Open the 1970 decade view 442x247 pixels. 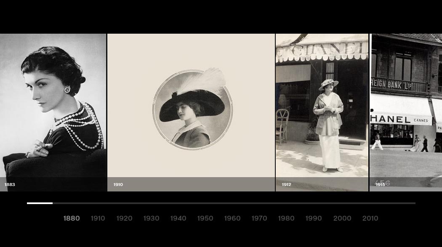259,218
